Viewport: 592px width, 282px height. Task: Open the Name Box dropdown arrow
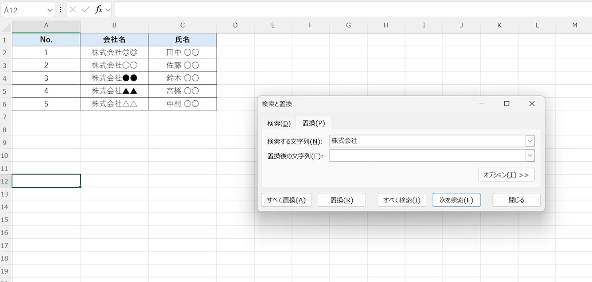(50, 10)
